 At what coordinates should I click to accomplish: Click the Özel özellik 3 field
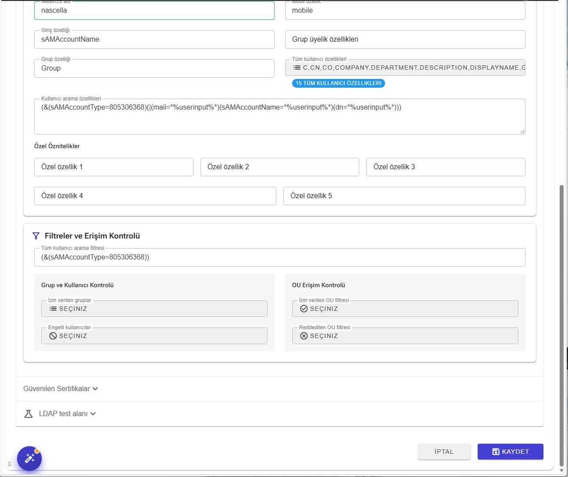coord(446,167)
